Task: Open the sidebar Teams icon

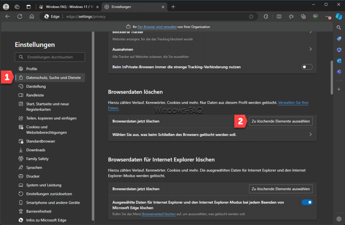Action: [x=339, y=72]
